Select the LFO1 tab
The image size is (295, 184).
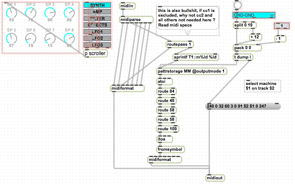(97, 32)
